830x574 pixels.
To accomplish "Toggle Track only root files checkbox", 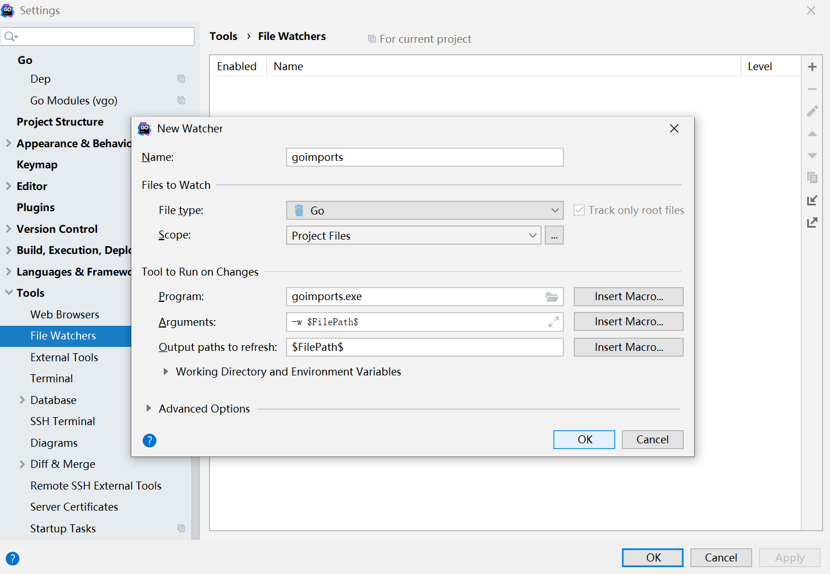I will pos(579,210).
